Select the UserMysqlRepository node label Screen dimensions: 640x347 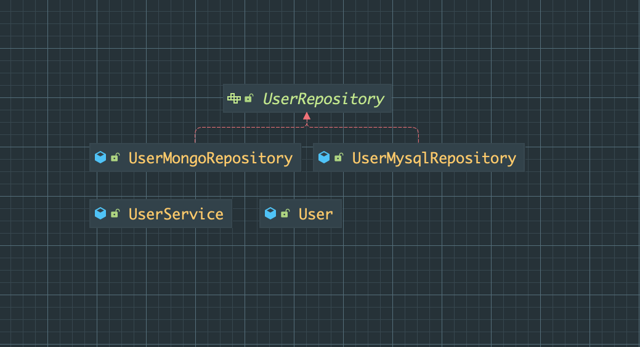[x=434, y=158]
